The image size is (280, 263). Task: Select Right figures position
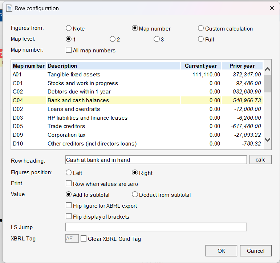click(x=135, y=173)
